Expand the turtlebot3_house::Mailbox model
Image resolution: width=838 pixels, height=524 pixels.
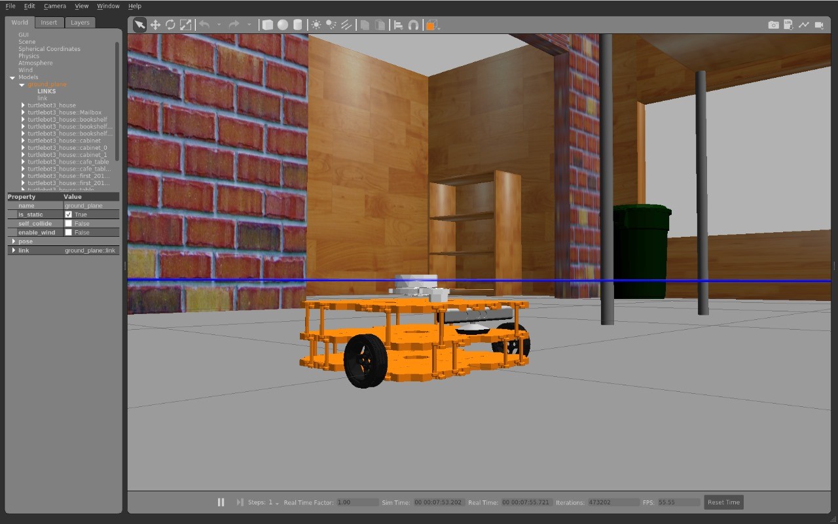point(24,113)
